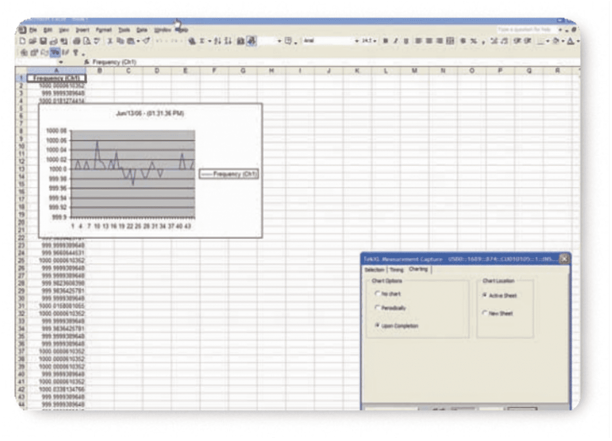Click the Print icon in the toolbar
This screenshot has width=612, height=441.
(78, 42)
